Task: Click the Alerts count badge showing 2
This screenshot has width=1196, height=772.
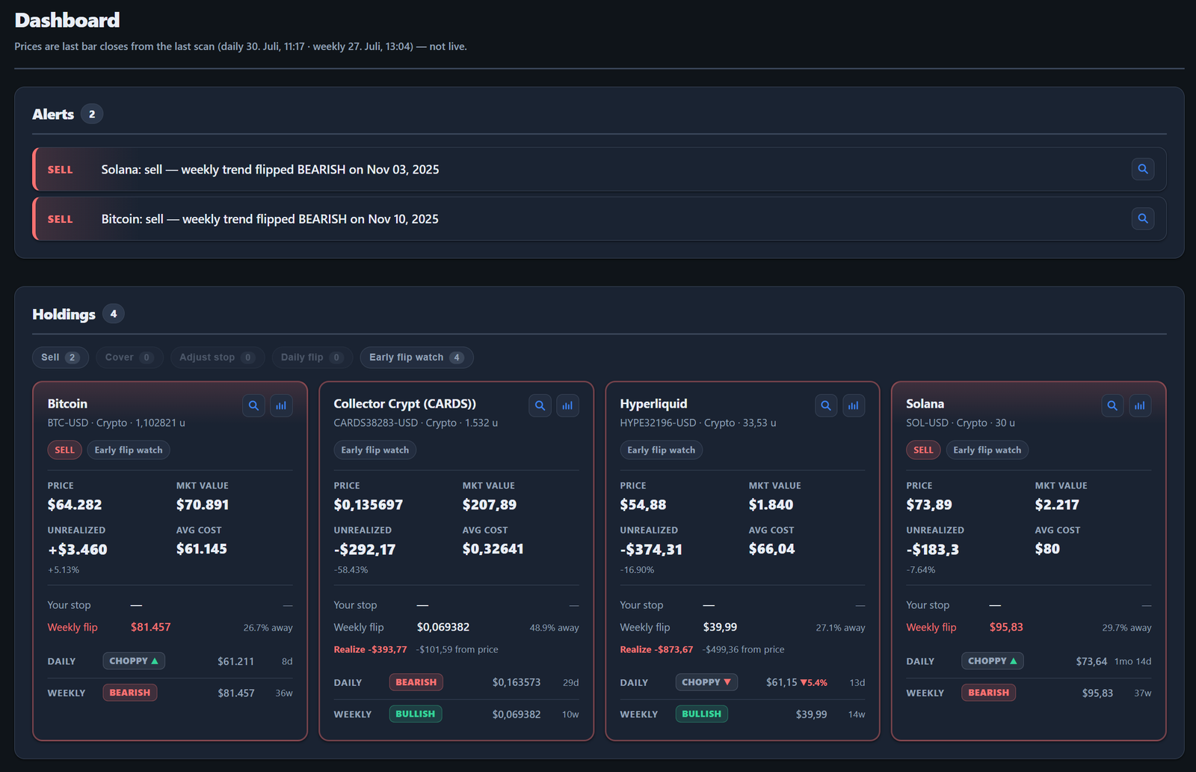Action: click(92, 114)
